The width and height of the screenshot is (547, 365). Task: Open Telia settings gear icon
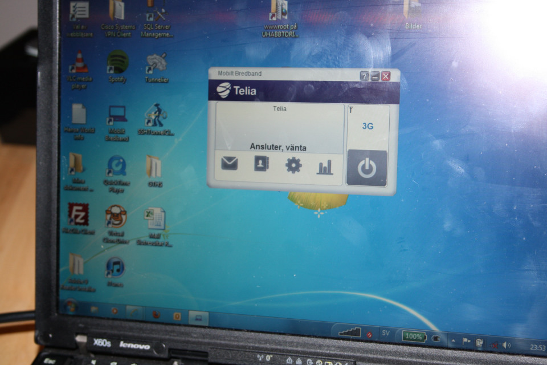pos(293,165)
